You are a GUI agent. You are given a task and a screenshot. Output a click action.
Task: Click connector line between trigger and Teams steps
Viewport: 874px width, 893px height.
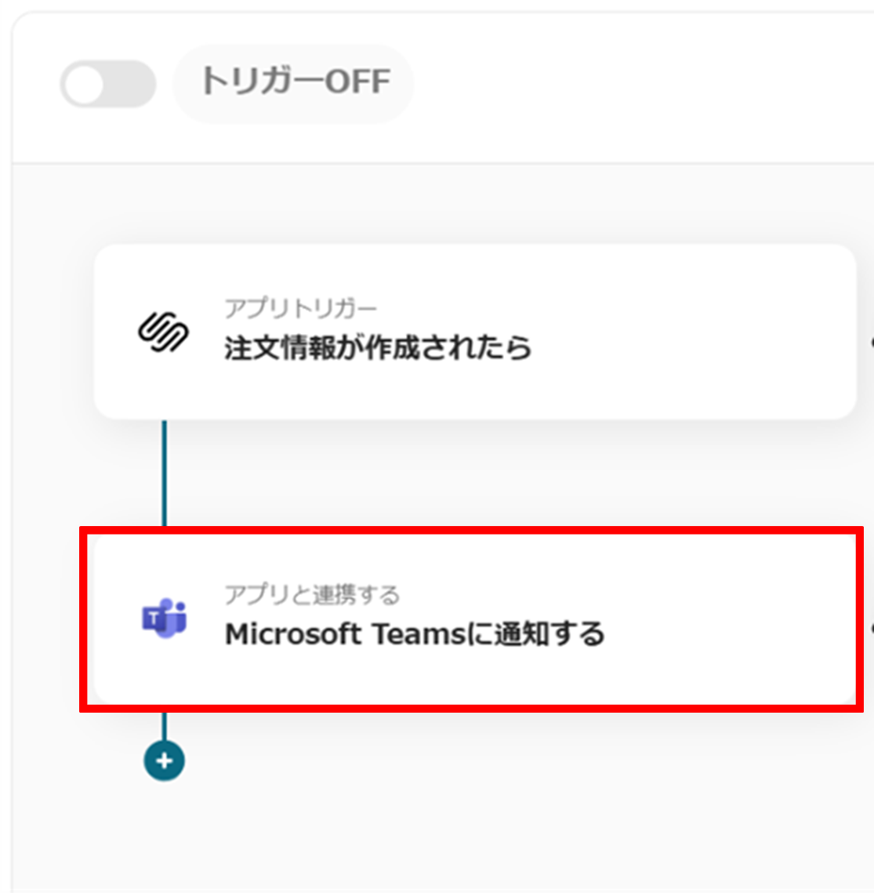coord(165,474)
